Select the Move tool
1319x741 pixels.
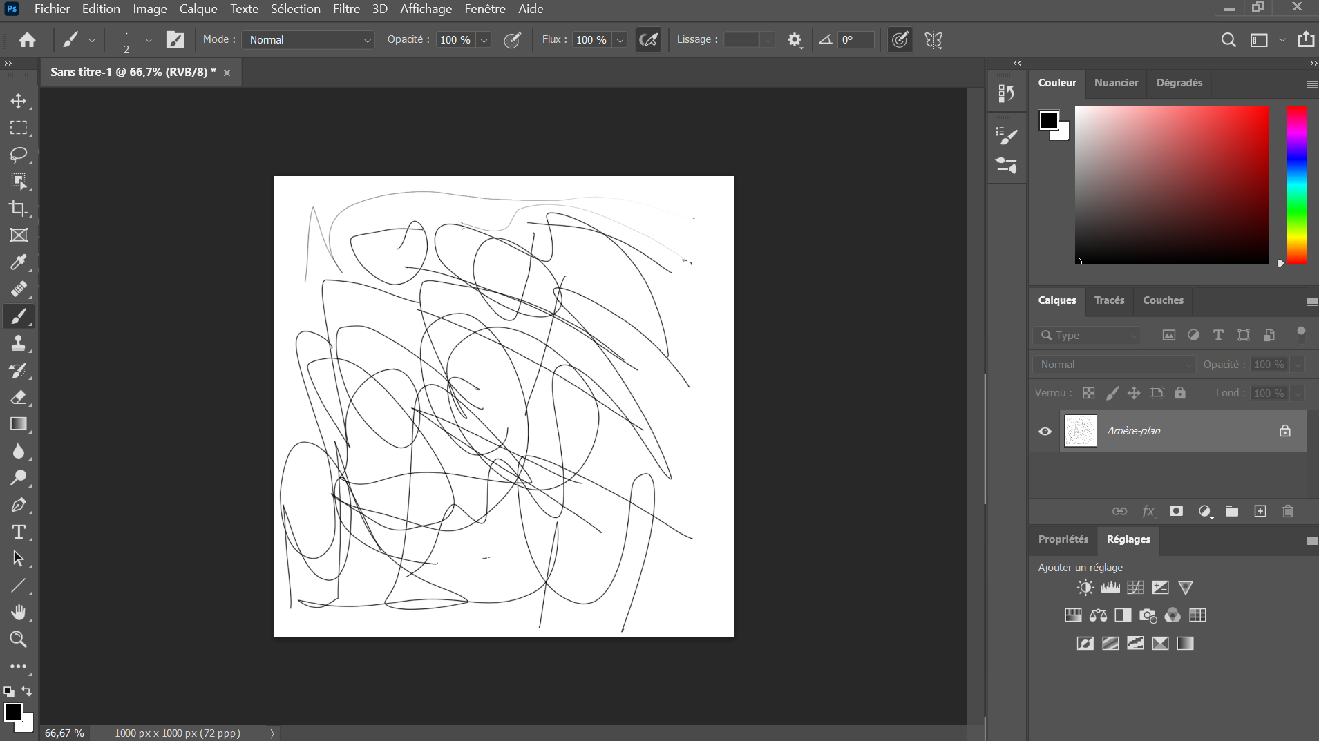[x=19, y=101]
